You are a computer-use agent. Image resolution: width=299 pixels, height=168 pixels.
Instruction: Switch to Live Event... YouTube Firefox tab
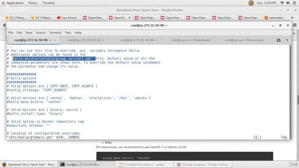coord(67,18)
